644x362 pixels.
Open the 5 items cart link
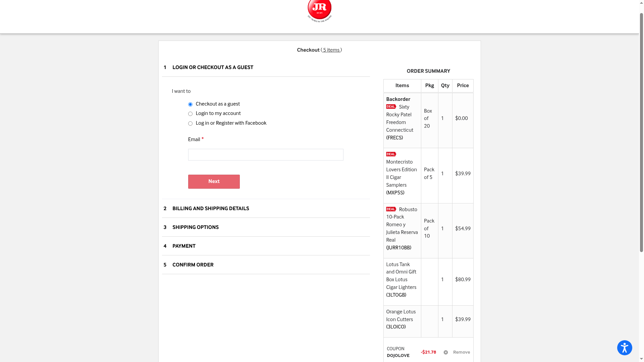coord(331,50)
